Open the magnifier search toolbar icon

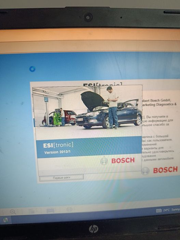click(13, 212)
